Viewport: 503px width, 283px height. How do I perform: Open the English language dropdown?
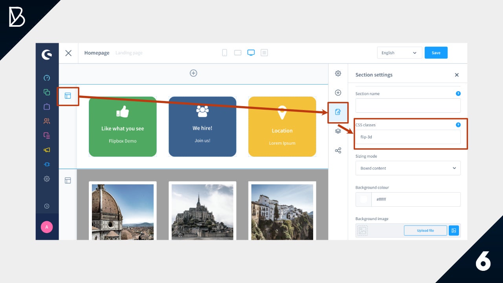coord(399,53)
